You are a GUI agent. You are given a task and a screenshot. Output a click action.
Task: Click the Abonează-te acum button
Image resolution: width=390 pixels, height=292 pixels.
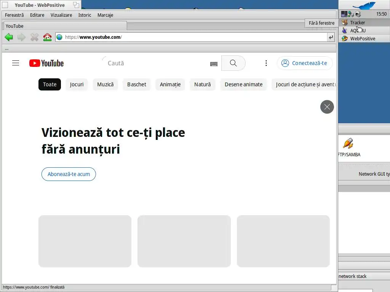click(x=69, y=174)
